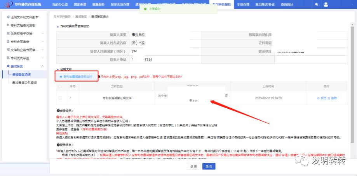Image resolution: width=357 pixels, height=176 pixels.
Task: Click eye icon to preview uploaded file
Action: 318,98
